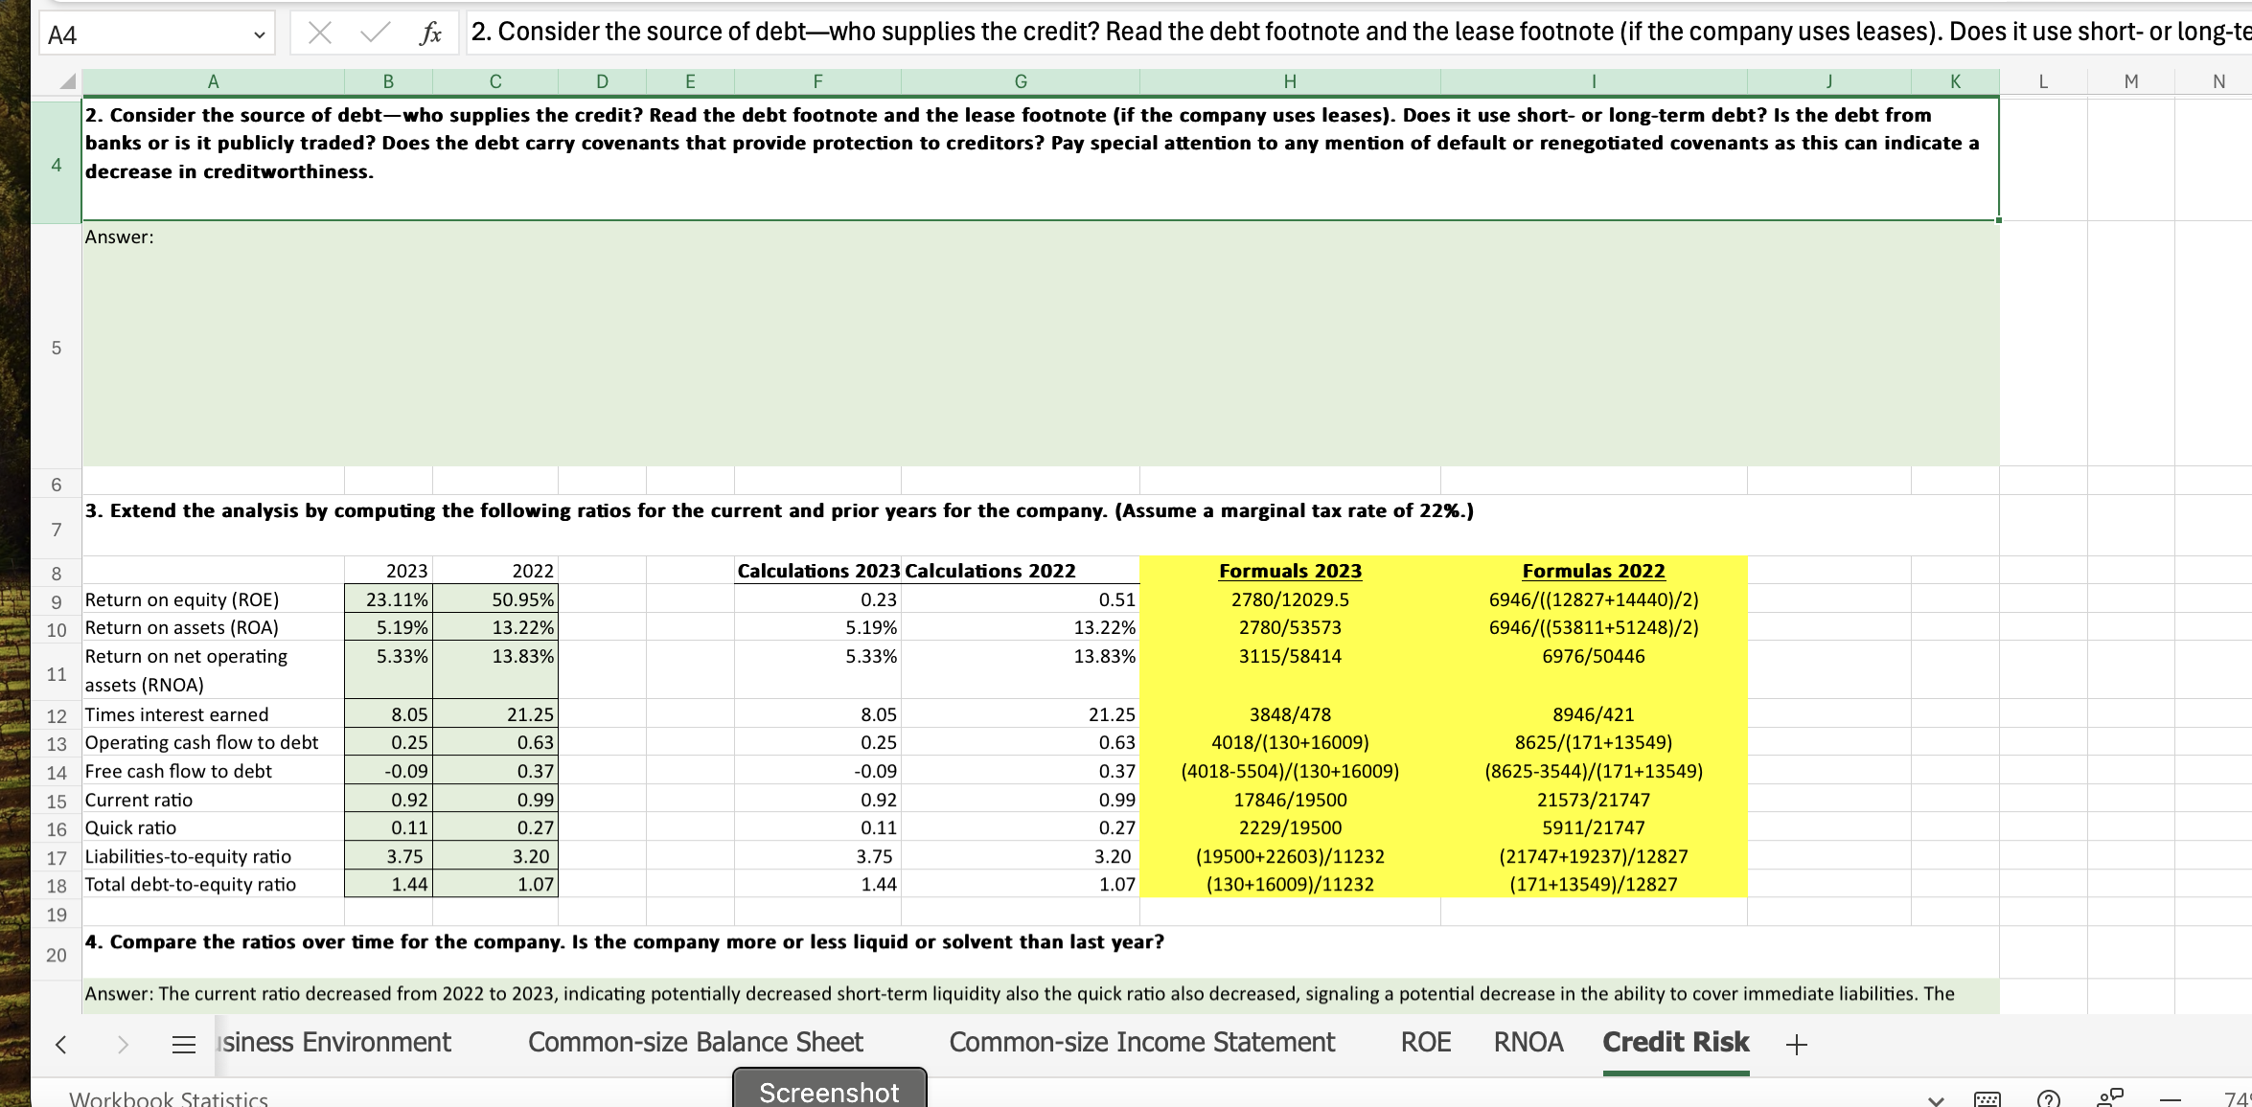Image resolution: width=2252 pixels, height=1107 pixels.
Task: Click the previous sheet navigation arrow
Action: (x=59, y=1044)
